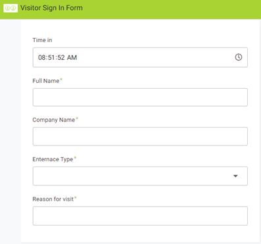Select the hours value 08 in Time in
The image size is (261, 244).
[42, 58]
